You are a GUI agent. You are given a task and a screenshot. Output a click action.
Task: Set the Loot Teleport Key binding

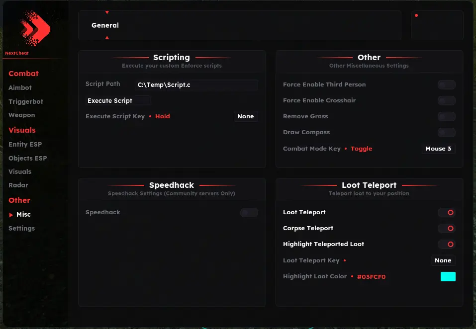pos(443,260)
